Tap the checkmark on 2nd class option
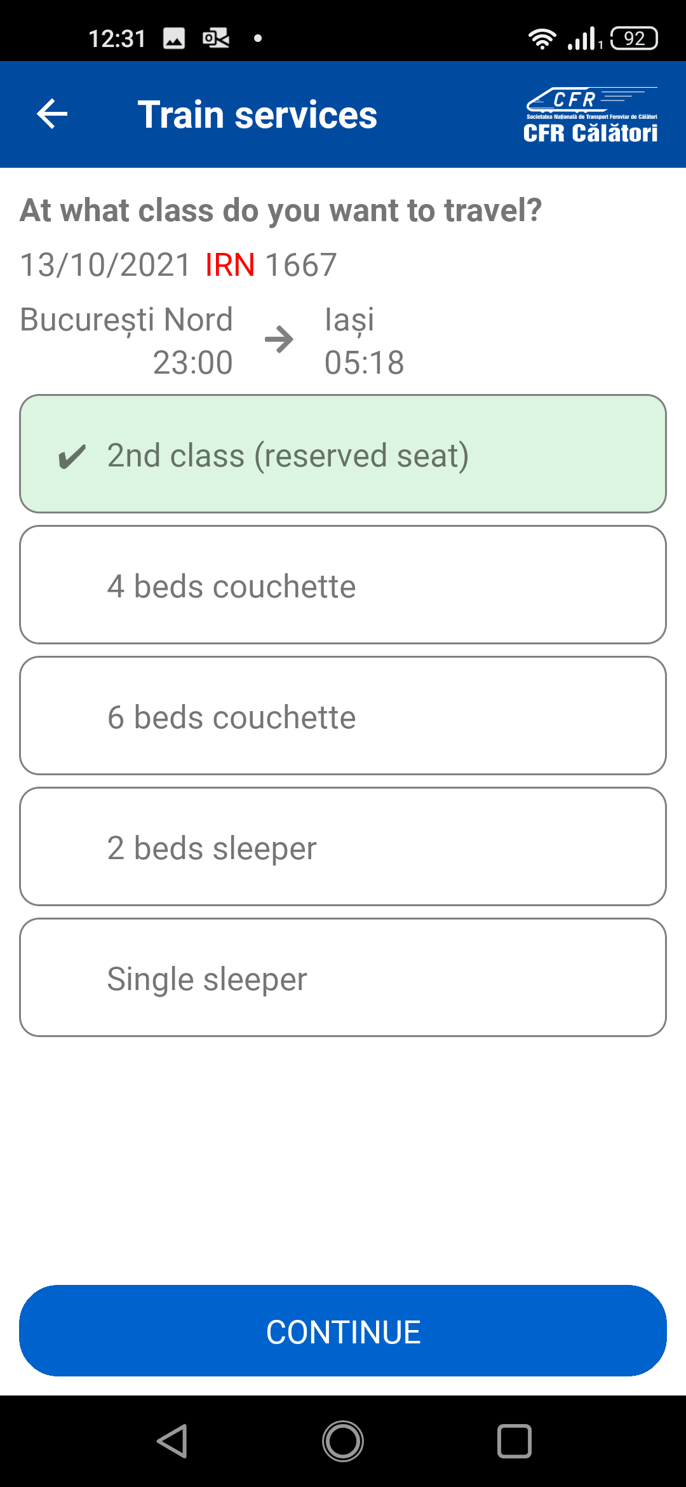 click(x=72, y=456)
